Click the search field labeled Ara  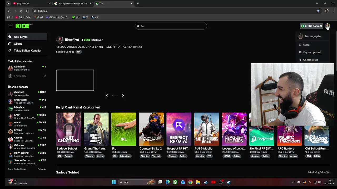click(x=171, y=26)
